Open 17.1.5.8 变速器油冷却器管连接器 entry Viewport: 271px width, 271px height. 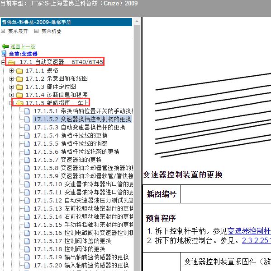tap(83, 168)
